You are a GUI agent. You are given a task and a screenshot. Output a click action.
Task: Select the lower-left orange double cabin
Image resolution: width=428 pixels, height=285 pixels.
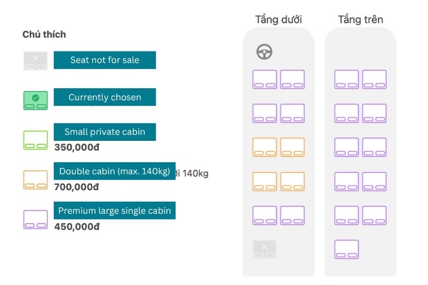(264, 181)
